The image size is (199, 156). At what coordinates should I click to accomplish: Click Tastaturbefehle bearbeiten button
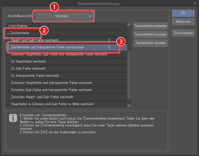(x=151, y=26)
